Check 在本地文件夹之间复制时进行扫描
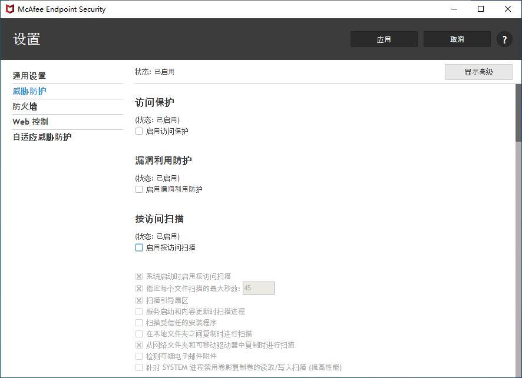 [138, 333]
